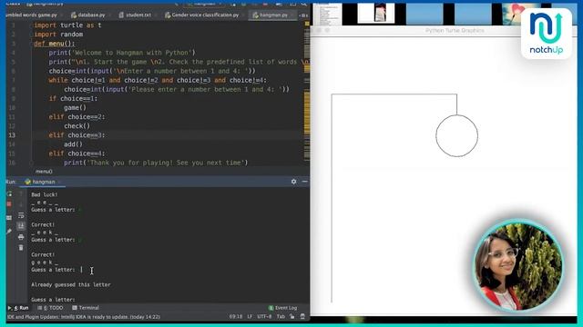This screenshot has width=583, height=327.
Task: Place cursor on the 'import random' line
Action: pos(58,35)
